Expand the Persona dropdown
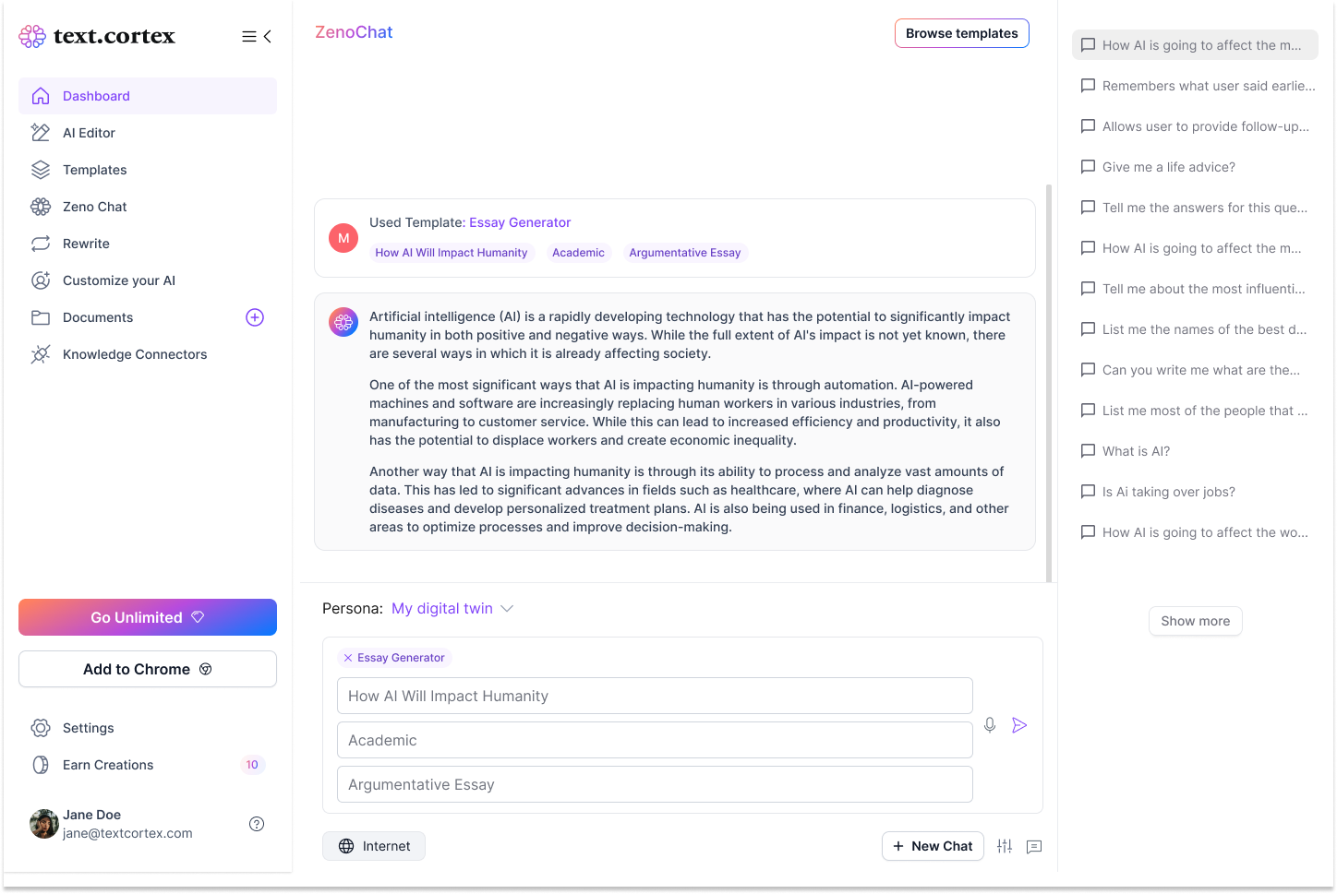This screenshot has width=1337, height=894. pyautogui.click(x=452, y=609)
